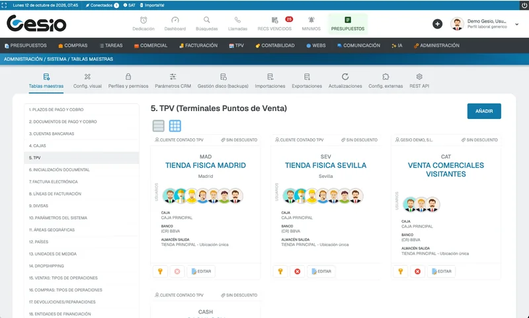Open TIENDA FISICA SEVILLA title link

pos(325,165)
